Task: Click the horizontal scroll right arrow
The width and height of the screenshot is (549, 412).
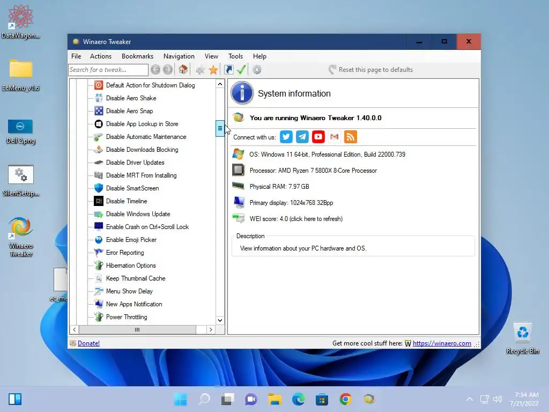Action: [210, 330]
